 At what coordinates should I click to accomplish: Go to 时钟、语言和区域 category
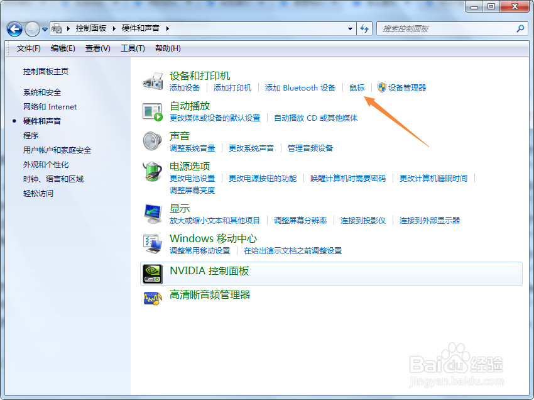click(53, 179)
